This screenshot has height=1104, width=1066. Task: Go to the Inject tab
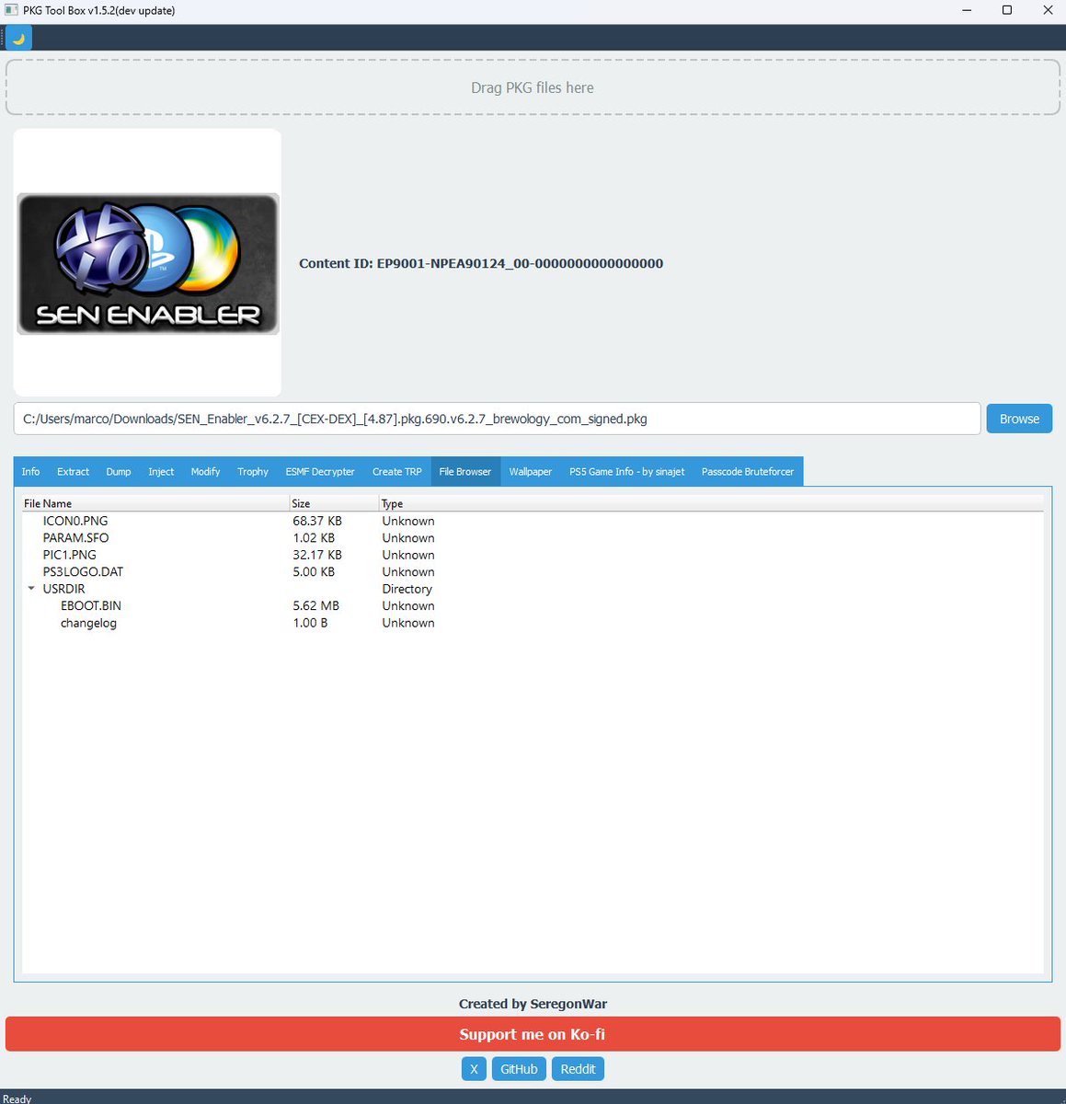point(161,471)
